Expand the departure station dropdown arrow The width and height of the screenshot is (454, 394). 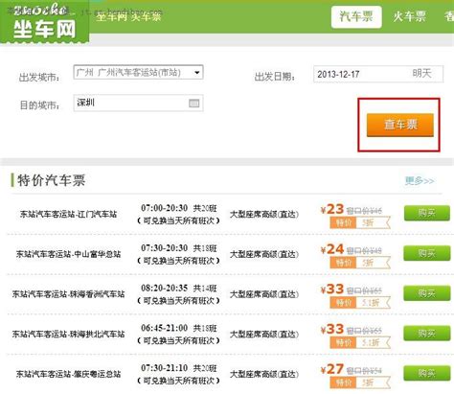197,73
